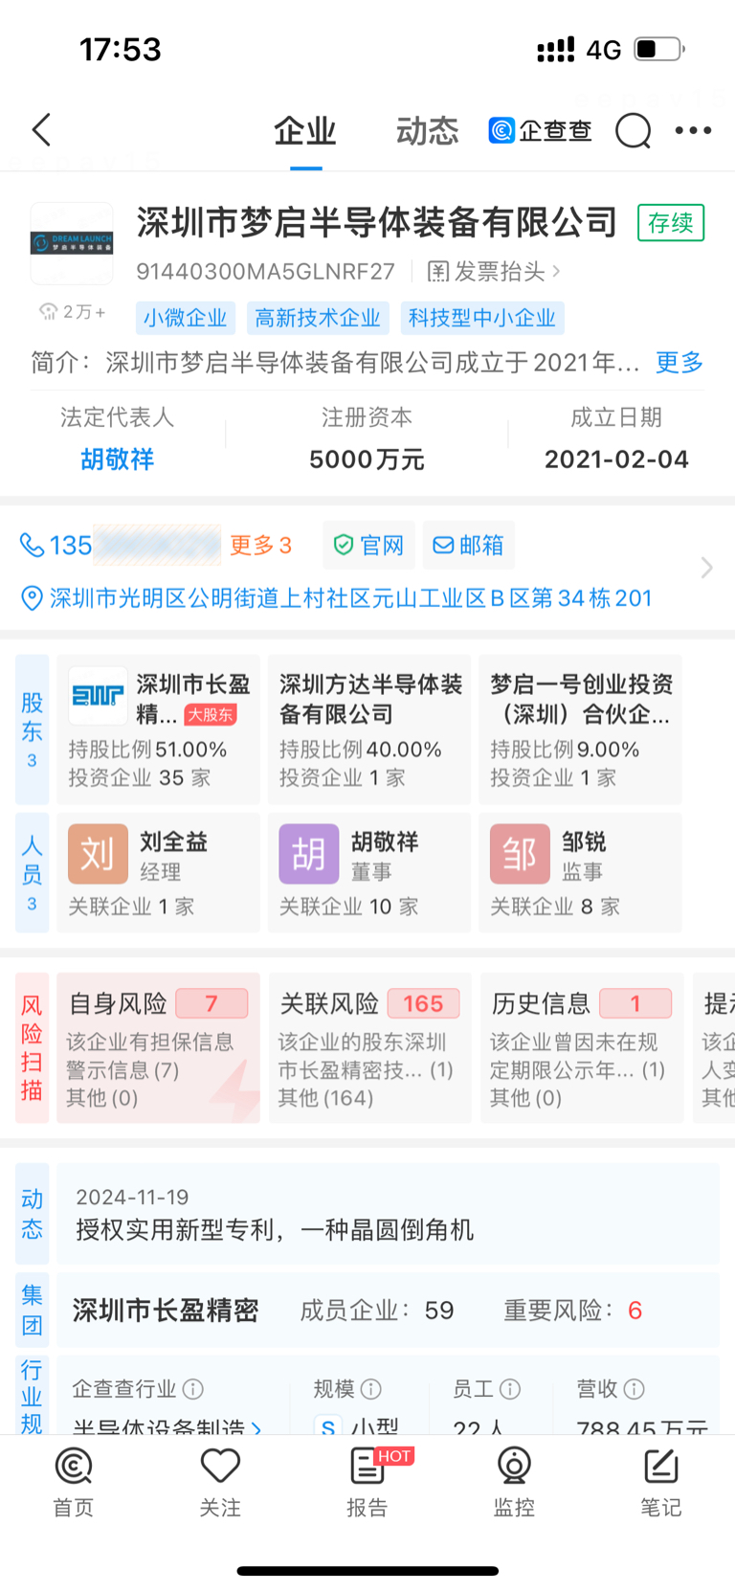735x1592 pixels.
Task: Open 动态 side label by 2024-11-19
Action: pyautogui.click(x=32, y=1214)
